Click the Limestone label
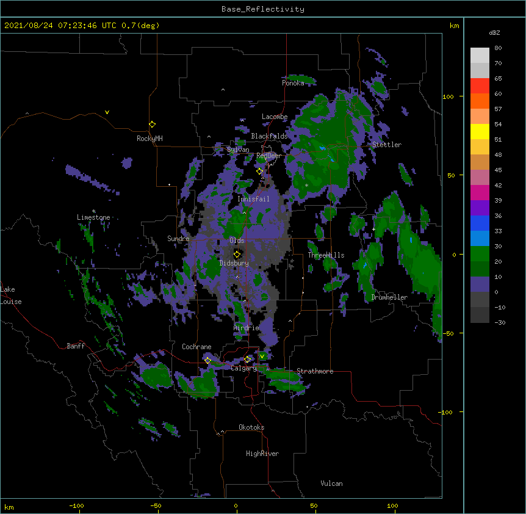 coord(93,217)
